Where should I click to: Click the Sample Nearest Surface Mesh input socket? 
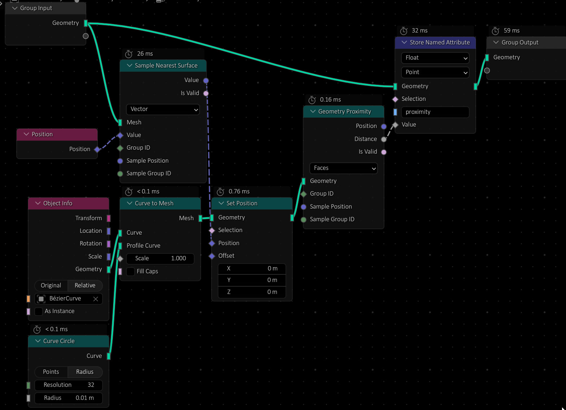(x=120, y=123)
